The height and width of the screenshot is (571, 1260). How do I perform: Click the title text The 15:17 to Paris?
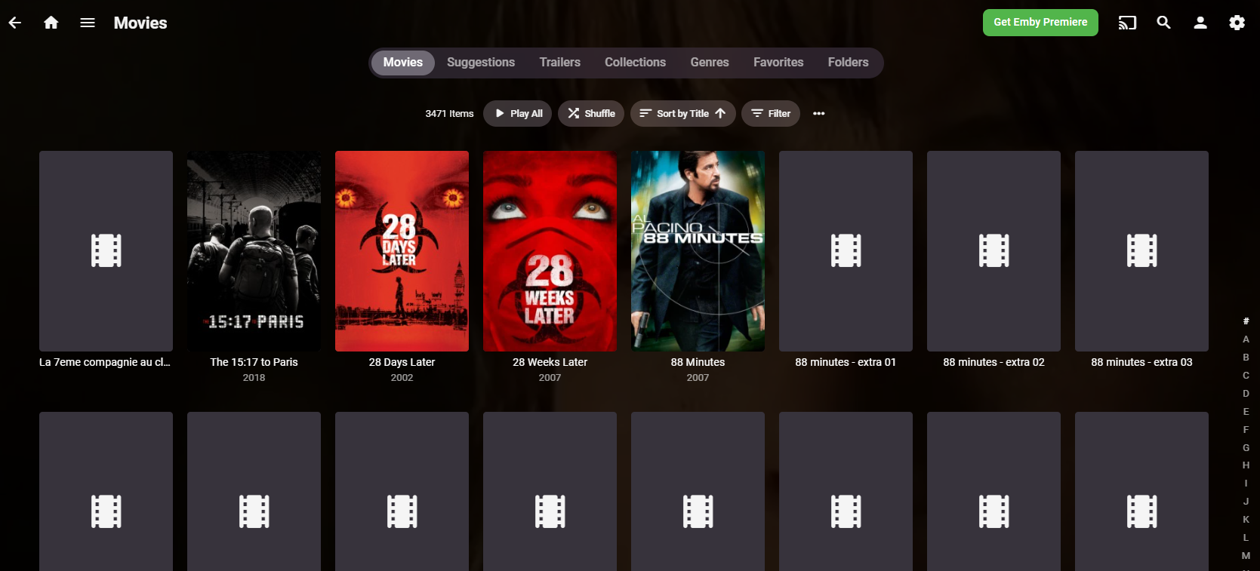pos(254,362)
